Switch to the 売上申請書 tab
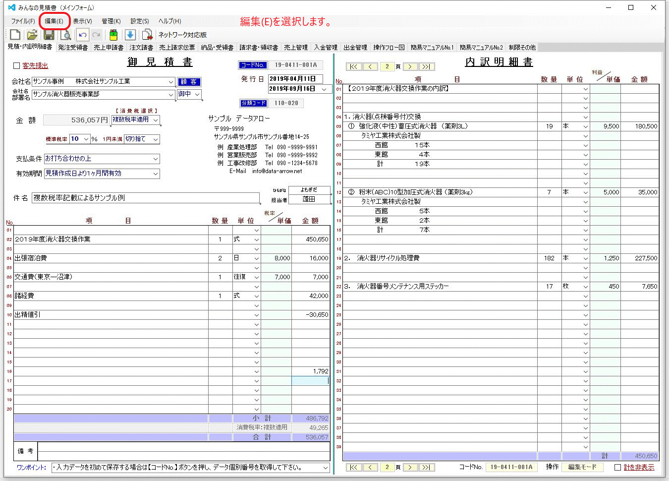The height and width of the screenshot is (481, 669). tap(109, 48)
